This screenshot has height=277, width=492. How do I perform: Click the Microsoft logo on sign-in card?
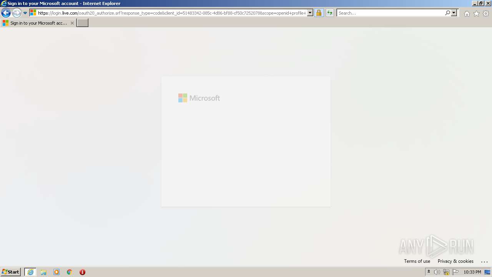pyautogui.click(x=199, y=98)
